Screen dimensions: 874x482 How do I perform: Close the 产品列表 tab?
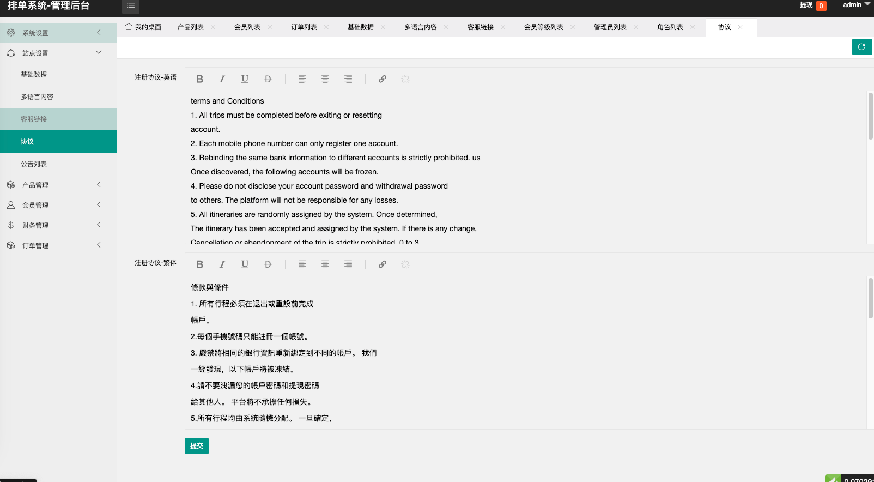click(213, 27)
